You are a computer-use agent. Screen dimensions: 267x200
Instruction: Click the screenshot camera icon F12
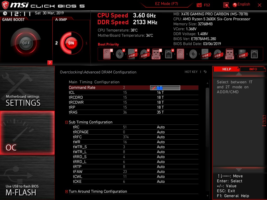(199, 5)
